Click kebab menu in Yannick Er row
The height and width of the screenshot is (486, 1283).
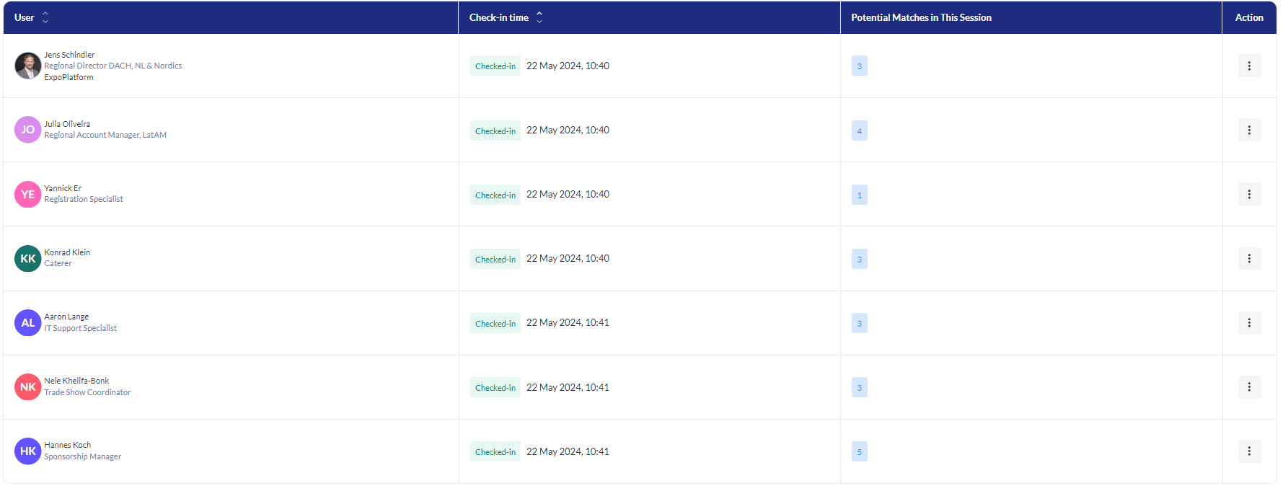click(1248, 194)
